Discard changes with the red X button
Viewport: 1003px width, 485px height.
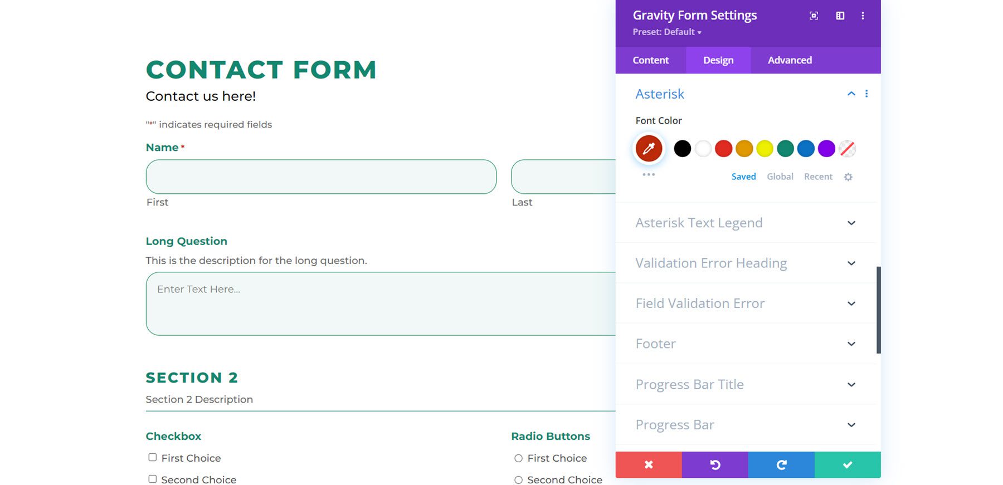pos(649,465)
